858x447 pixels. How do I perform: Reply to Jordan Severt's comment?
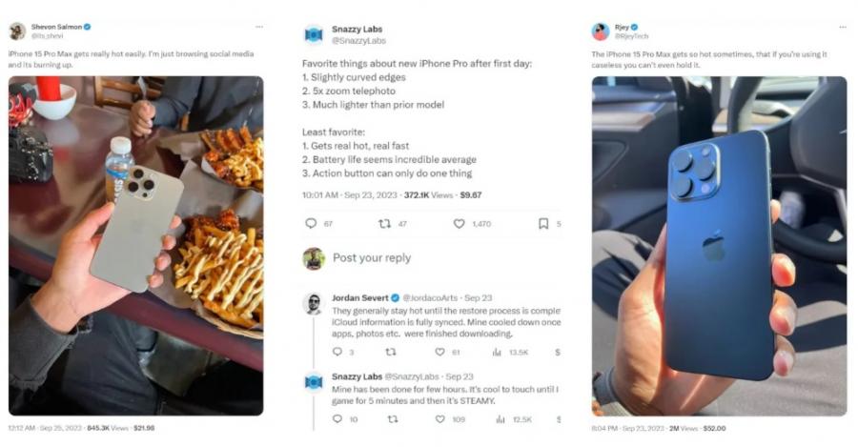337,352
